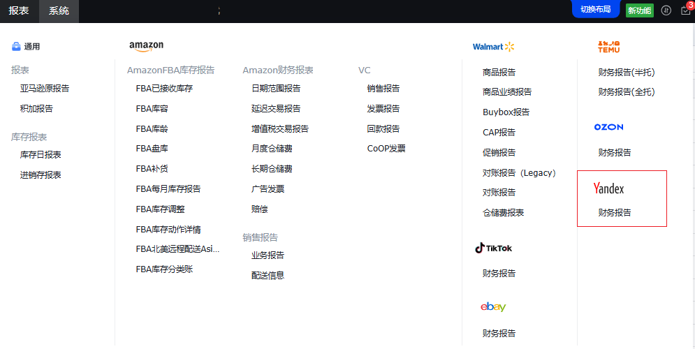Open 赔偿 report
Screen dimensions: 695x349
(260, 209)
